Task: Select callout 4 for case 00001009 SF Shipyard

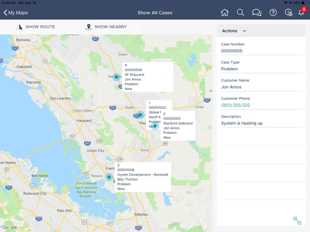Action: (x=147, y=77)
